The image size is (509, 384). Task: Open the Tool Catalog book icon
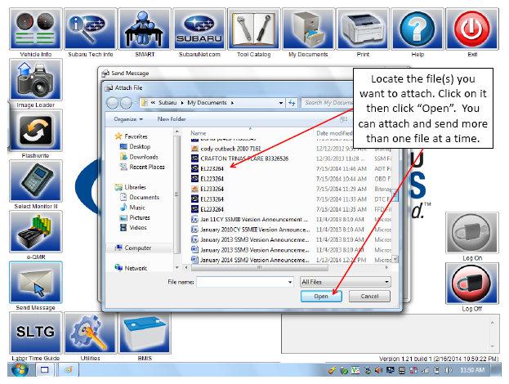tap(254, 29)
